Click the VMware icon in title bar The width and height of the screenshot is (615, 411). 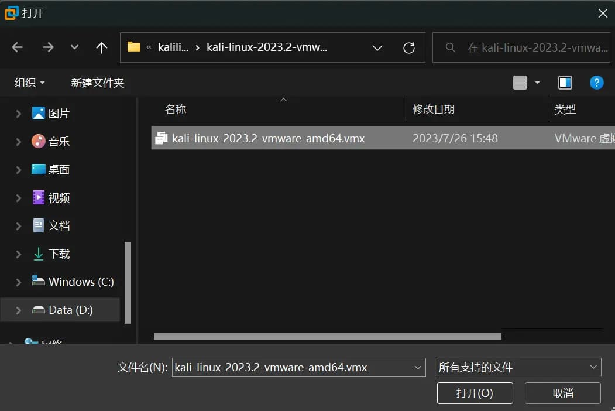11,13
